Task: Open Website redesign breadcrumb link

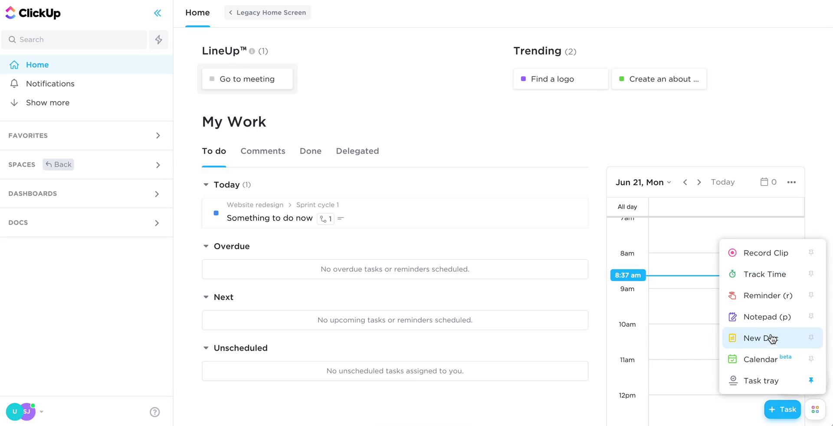Action: click(255, 205)
